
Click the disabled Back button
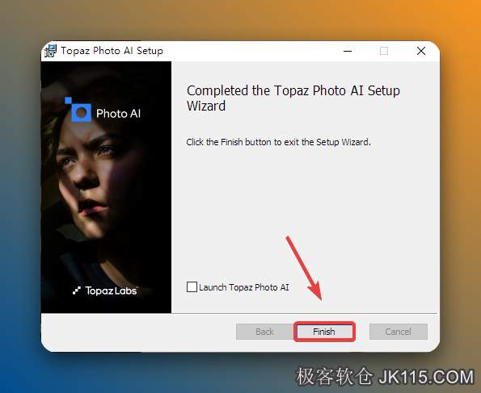tap(264, 332)
